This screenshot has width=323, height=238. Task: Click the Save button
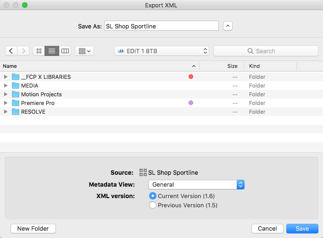(x=302, y=228)
